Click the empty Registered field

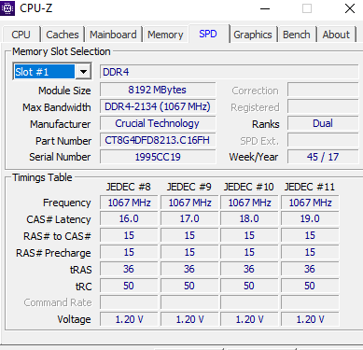(x=323, y=106)
